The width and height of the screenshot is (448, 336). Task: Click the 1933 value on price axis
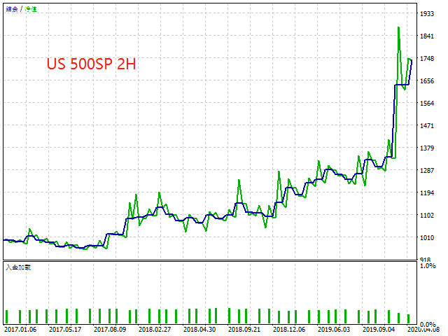(x=427, y=14)
